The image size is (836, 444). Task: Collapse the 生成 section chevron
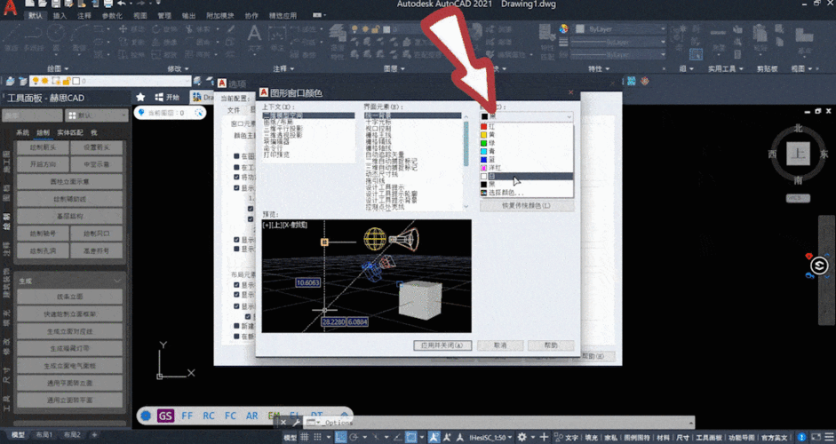pos(117,281)
